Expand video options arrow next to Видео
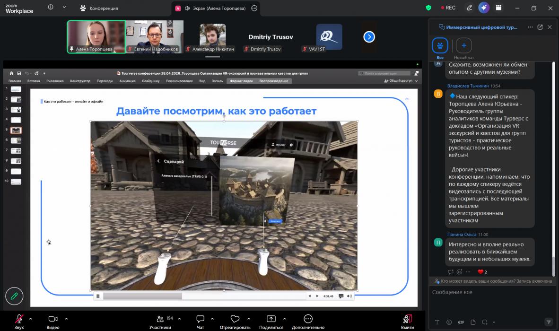This screenshot has width=559, height=331. click(x=66, y=319)
